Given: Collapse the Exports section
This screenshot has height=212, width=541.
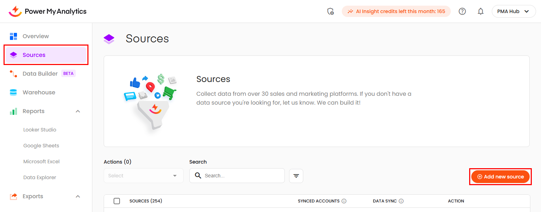Looking at the screenshot, I should point(78,196).
